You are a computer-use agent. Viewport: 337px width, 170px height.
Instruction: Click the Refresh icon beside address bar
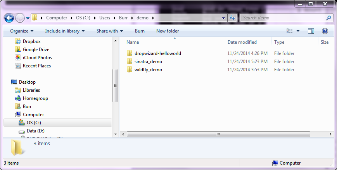[232, 18]
